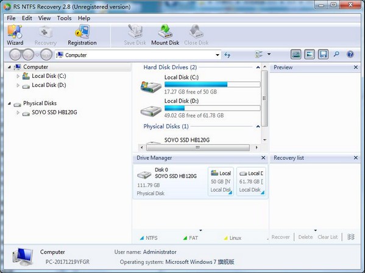This screenshot has width=365, height=273.
Task: Close the Recovery list panel
Action: 356,157
